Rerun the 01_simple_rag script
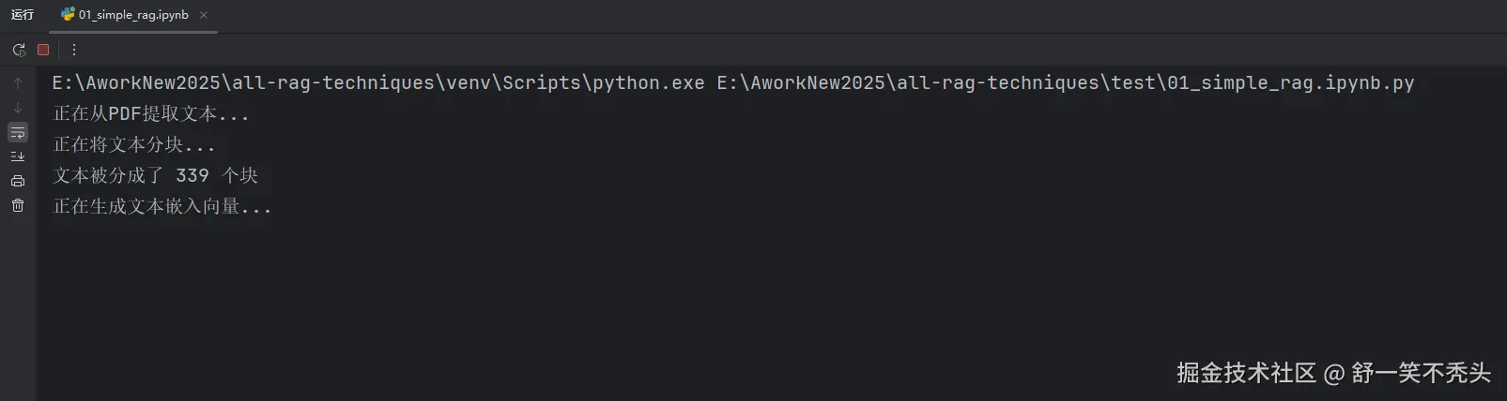 tap(19, 50)
